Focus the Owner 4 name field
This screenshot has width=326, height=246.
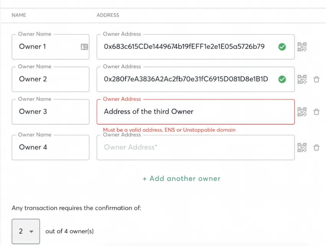pyautogui.click(x=51, y=148)
